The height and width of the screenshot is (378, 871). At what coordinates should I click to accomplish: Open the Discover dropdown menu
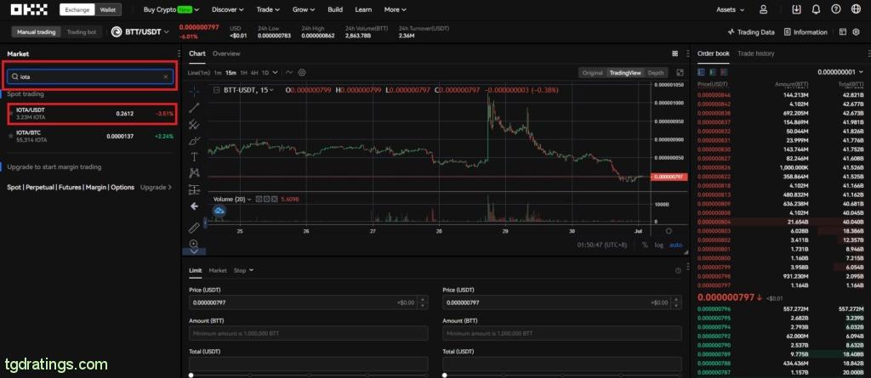[x=228, y=9]
